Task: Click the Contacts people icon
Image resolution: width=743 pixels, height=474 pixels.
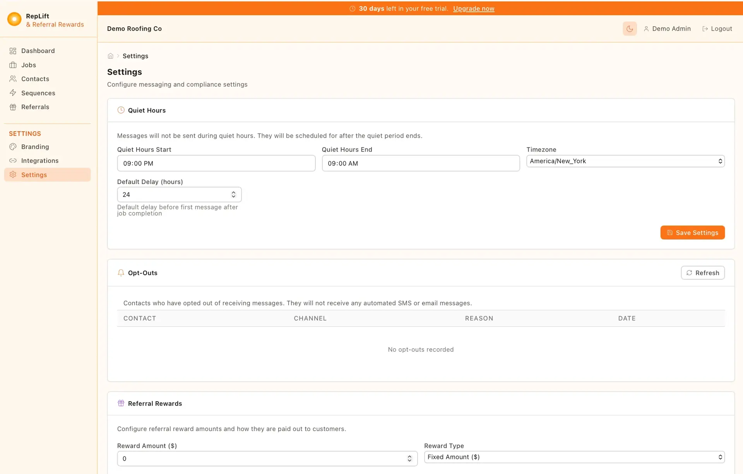Action: [13, 79]
